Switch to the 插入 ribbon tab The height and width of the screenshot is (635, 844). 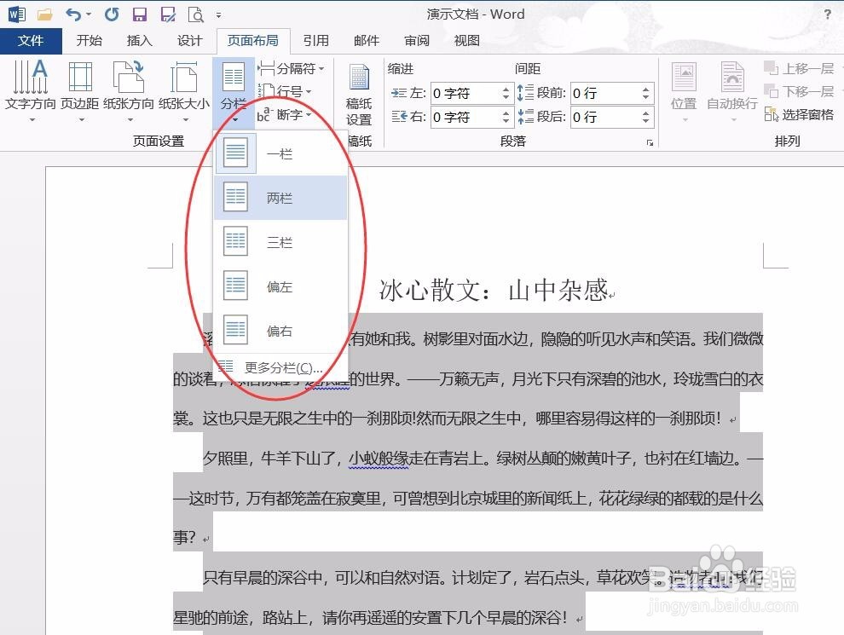pyautogui.click(x=139, y=40)
